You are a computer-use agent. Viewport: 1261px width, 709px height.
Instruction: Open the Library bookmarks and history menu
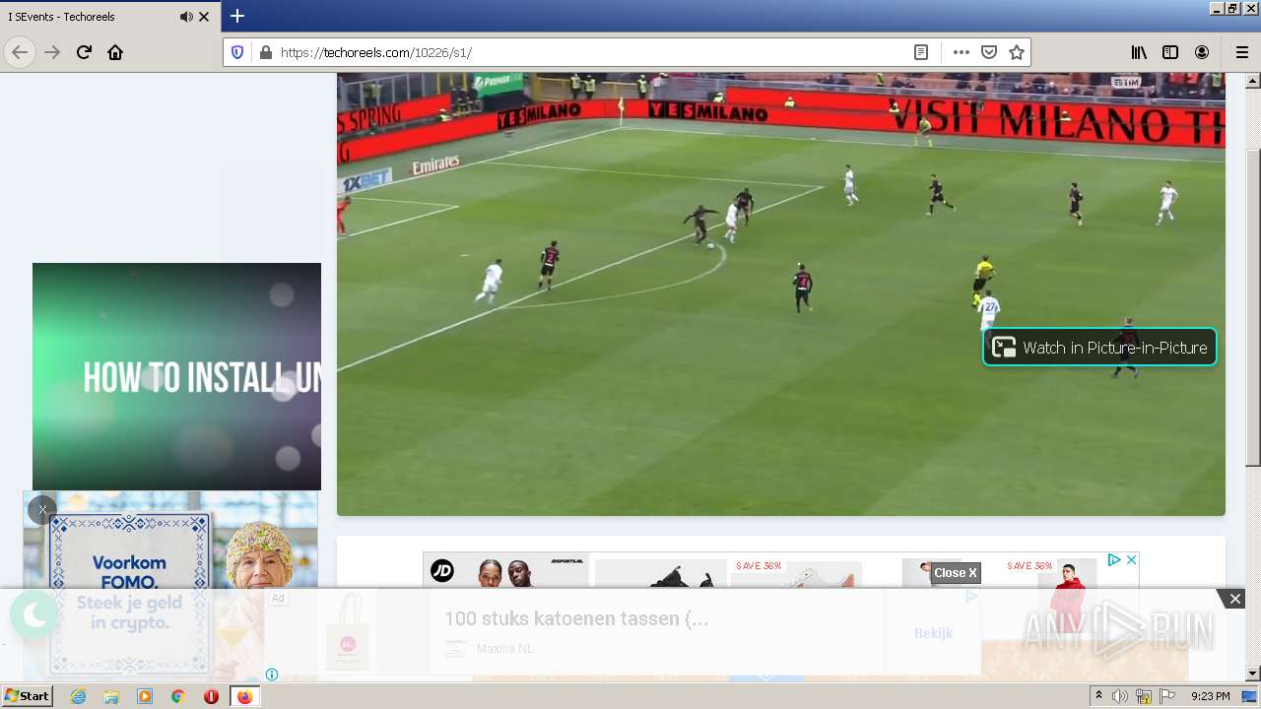point(1139,52)
